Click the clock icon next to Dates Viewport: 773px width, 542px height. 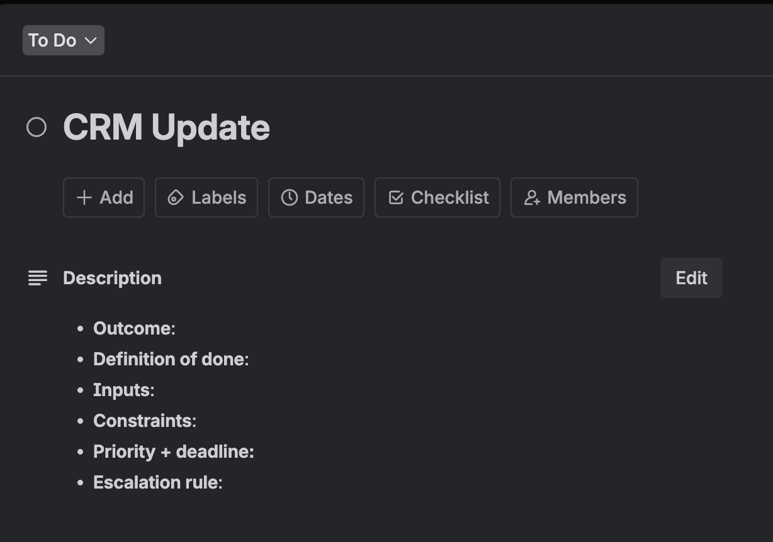tap(288, 197)
